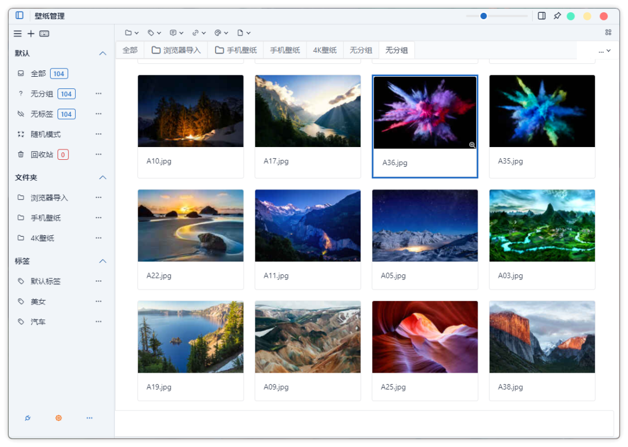Open the color palette dropdown in the toolbar
Screen dimensions: 628x447
(221, 33)
